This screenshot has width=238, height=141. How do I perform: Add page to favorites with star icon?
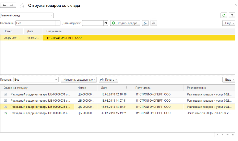(x=22, y=6)
